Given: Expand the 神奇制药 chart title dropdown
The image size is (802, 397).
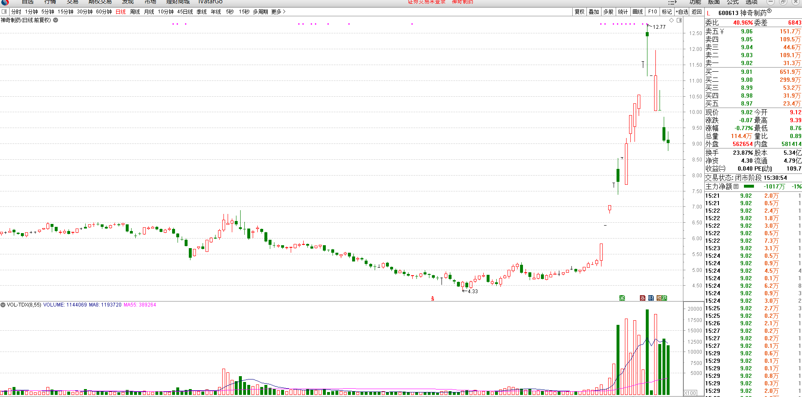Looking at the screenshot, I should 56,20.
